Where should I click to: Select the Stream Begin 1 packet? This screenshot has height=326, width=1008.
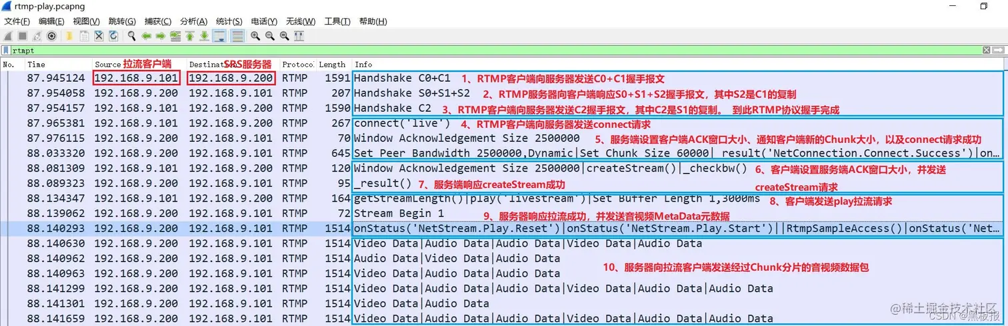click(503, 214)
